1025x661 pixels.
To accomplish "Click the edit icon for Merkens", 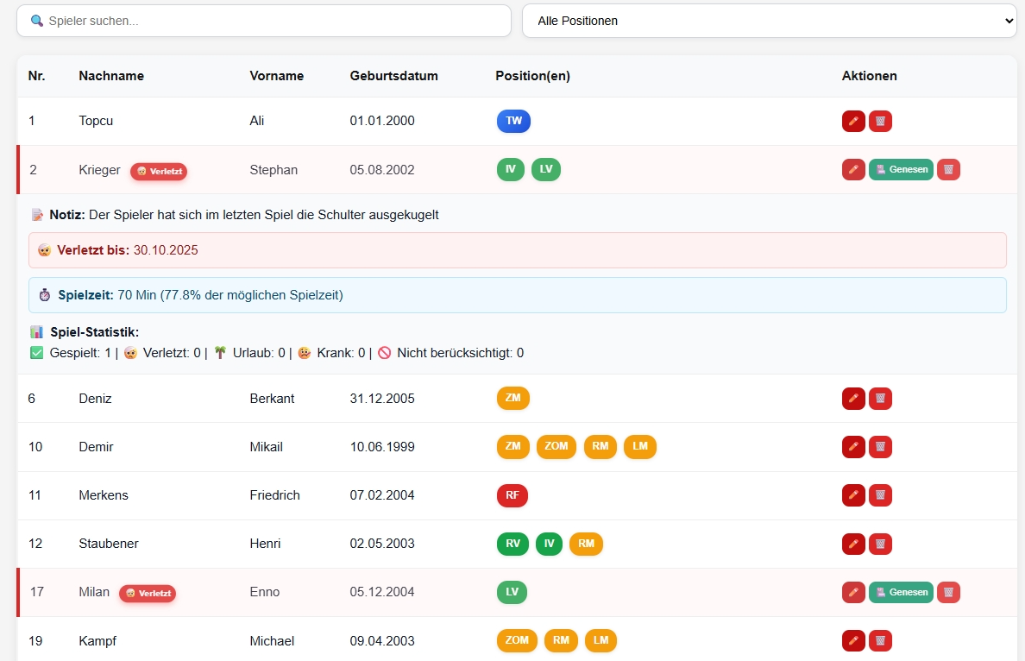I will 853,495.
